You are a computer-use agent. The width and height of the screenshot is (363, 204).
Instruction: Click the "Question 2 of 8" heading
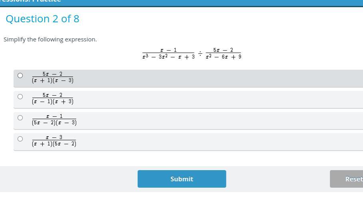42,19
